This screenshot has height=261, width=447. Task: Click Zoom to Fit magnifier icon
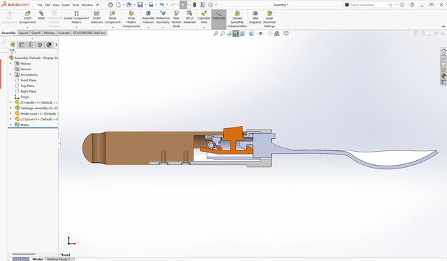point(216,34)
